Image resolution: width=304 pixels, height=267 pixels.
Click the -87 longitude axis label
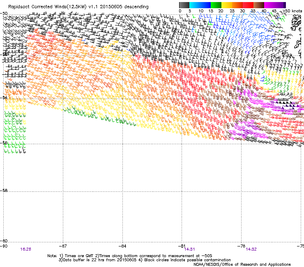63,246
